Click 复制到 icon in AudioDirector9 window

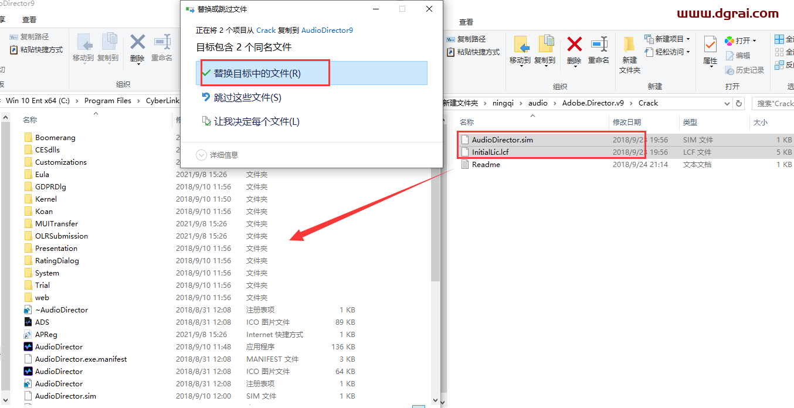107,47
